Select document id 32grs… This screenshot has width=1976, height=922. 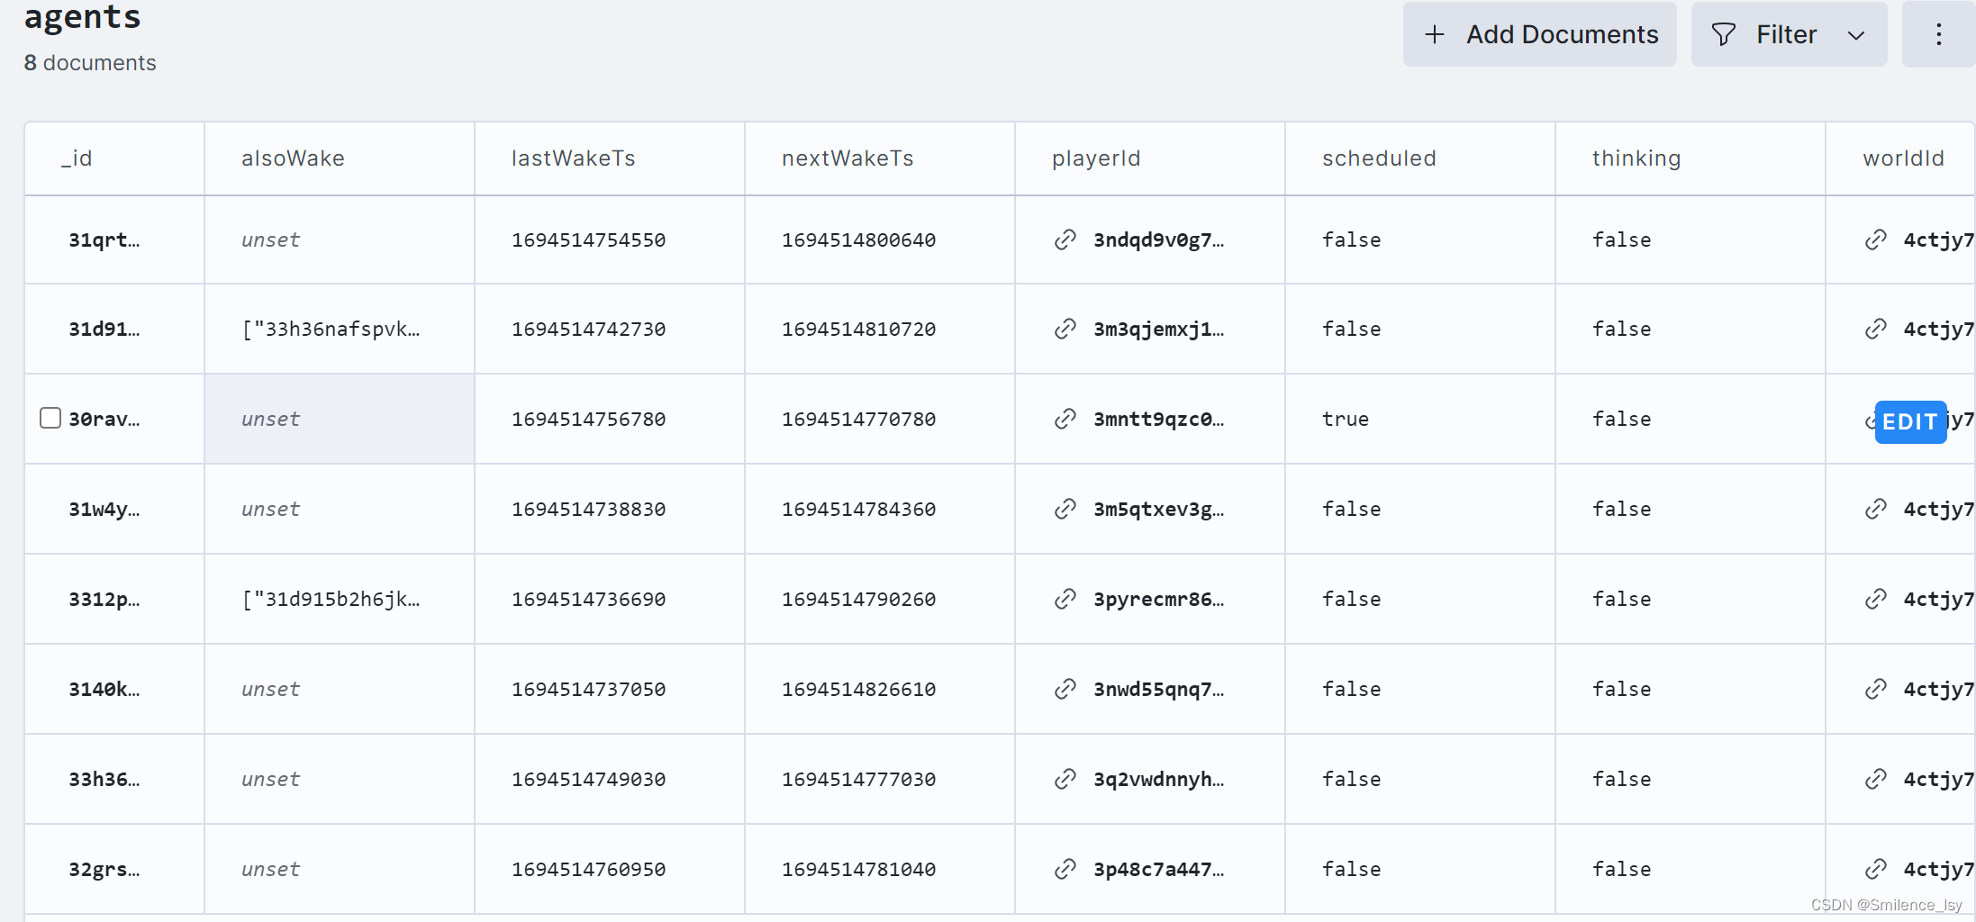point(104,869)
